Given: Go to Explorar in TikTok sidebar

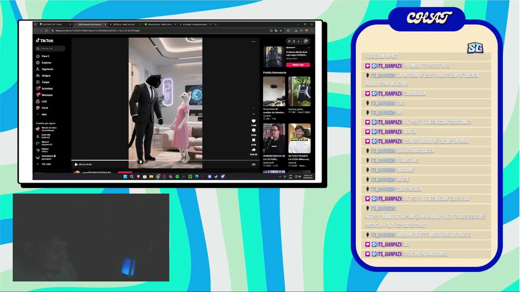Looking at the screenshot, I should [44, 62].
